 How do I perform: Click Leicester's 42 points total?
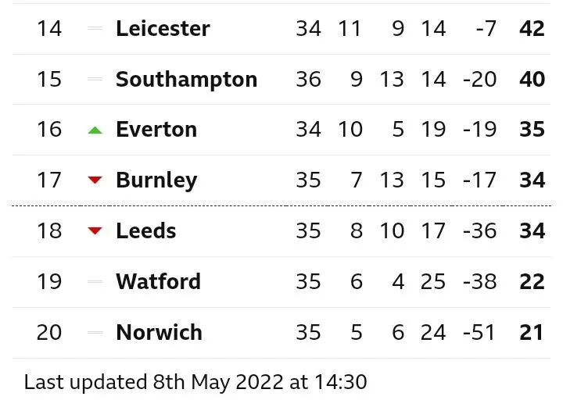[x=532, y=29]
